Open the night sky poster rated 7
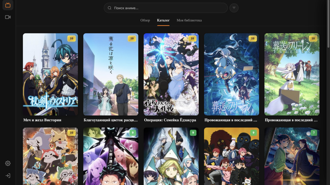 [x=292, y=156]
